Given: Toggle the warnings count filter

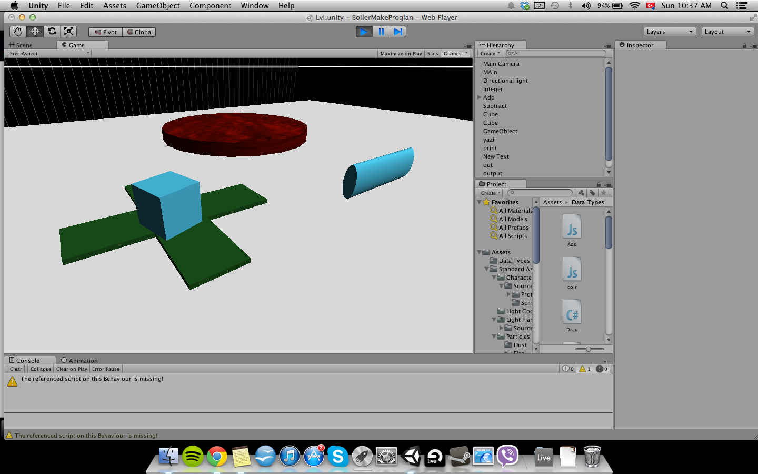Looking at the screenshot, I should [585, 369].
